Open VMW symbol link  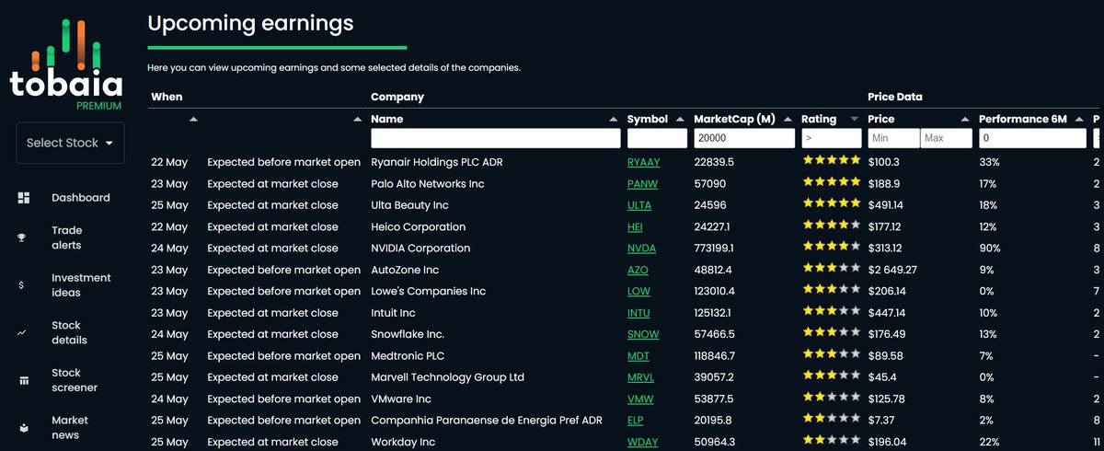click(640, 399)
